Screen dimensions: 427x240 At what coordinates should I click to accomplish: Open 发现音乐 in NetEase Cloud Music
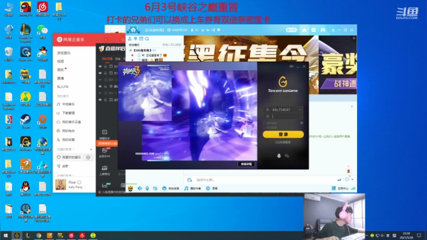point(63,53)
